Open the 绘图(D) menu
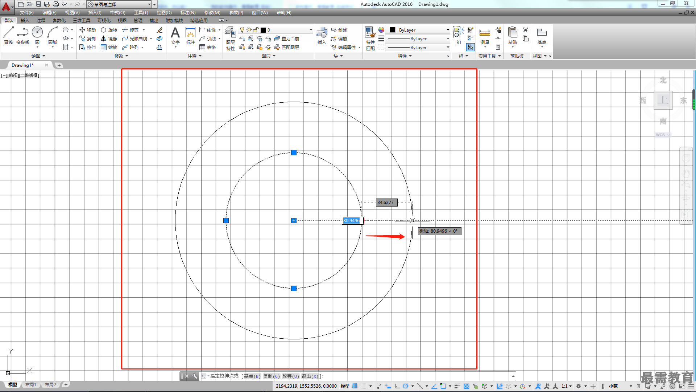This screenshot has width=696, height=392. [164, 12]
